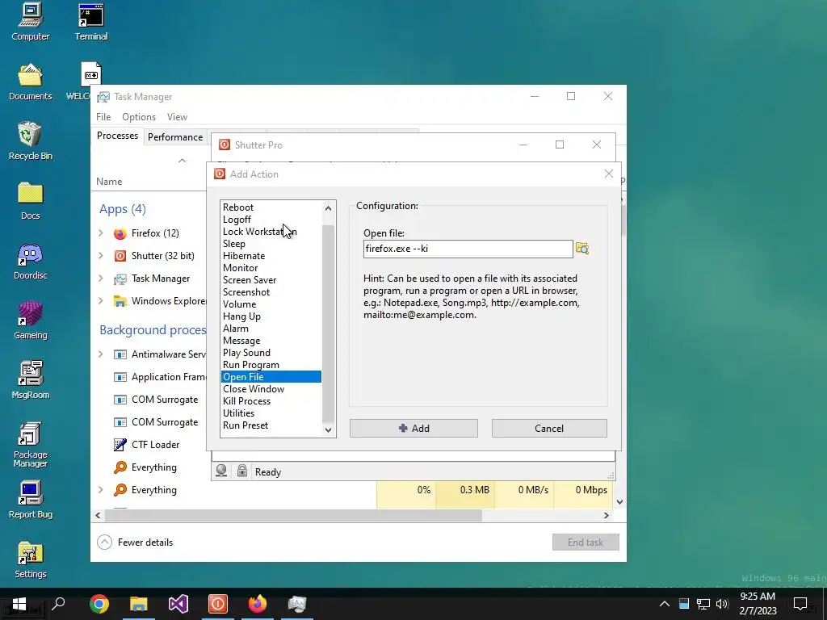Open the Documents desktop folder
Viewport: 827px width, 620px height.
(31, 82)
